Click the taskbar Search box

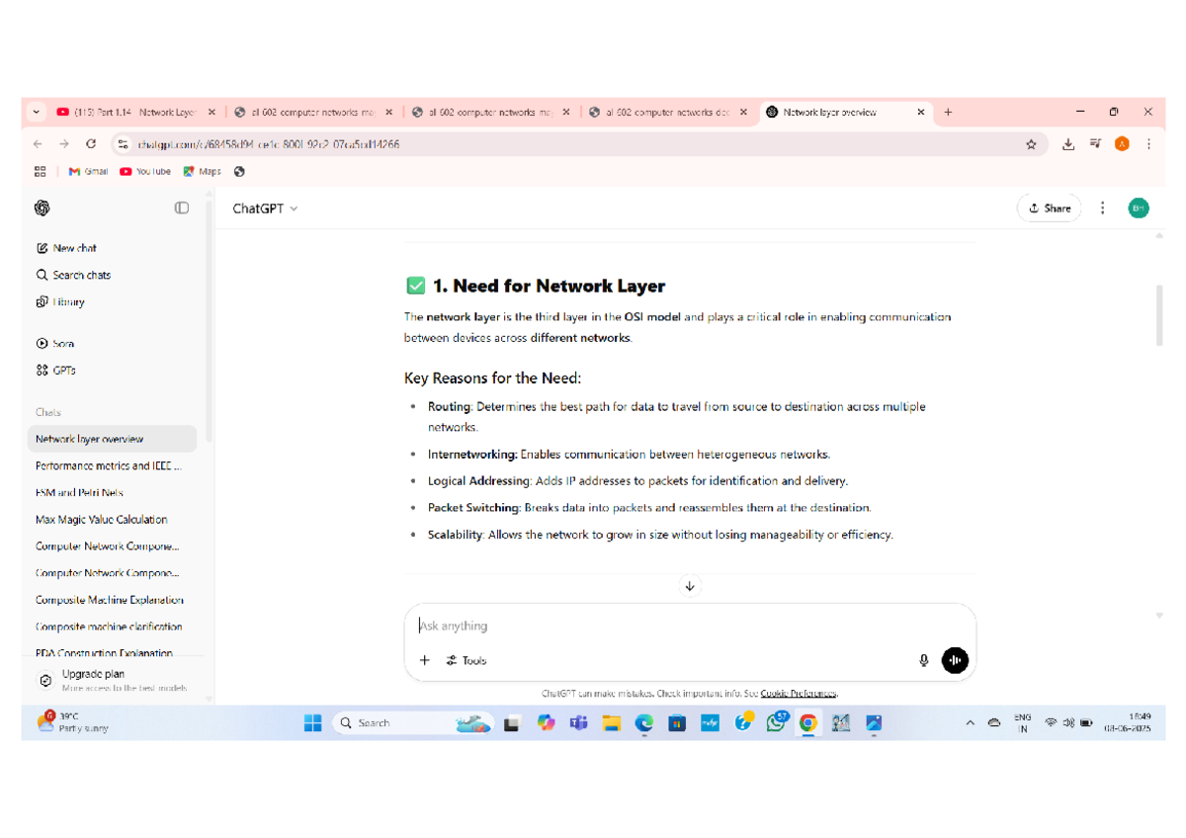tap(414, 723)
